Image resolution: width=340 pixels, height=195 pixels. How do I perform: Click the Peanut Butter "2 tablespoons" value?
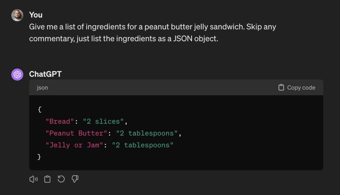147,133
